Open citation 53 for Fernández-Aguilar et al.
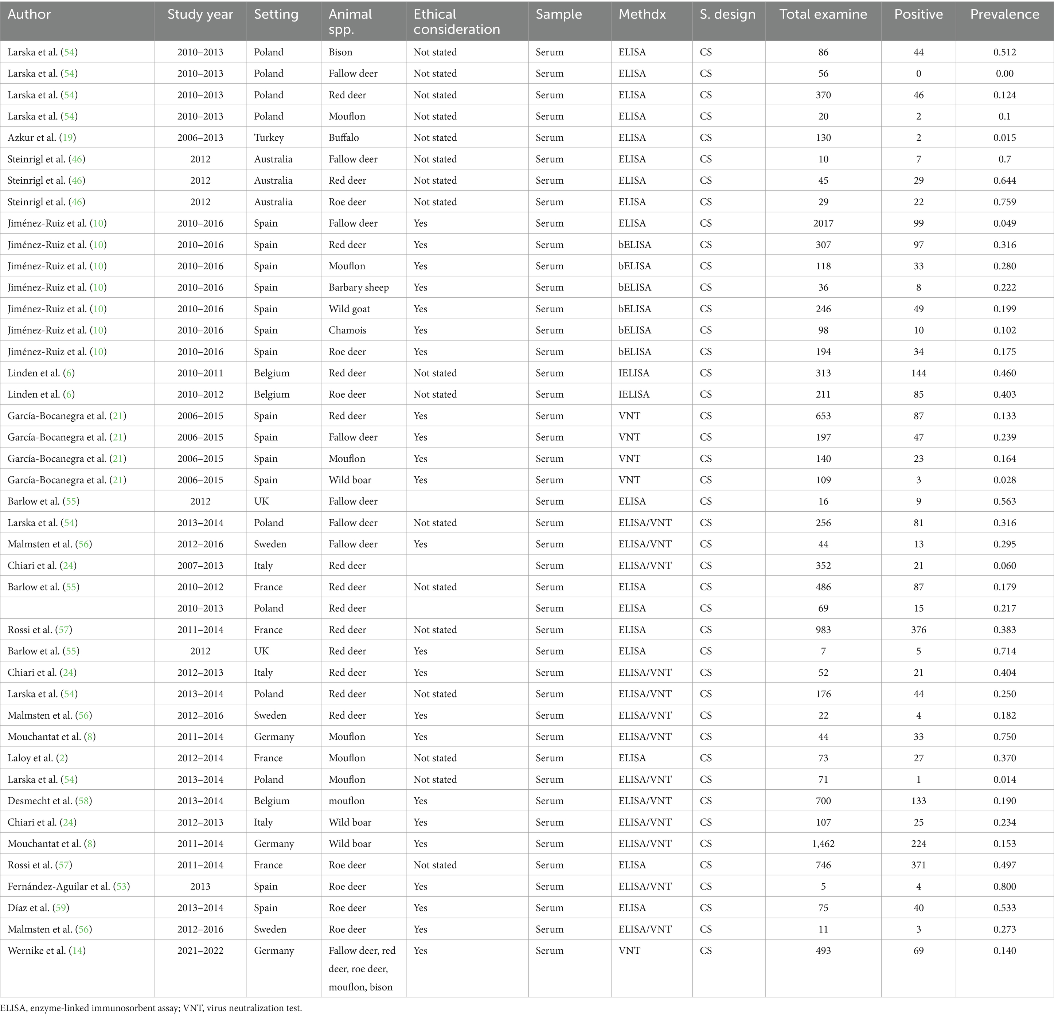This screenshot has height=1016, width=1054. pyautogui.click(x=121, y=886)
